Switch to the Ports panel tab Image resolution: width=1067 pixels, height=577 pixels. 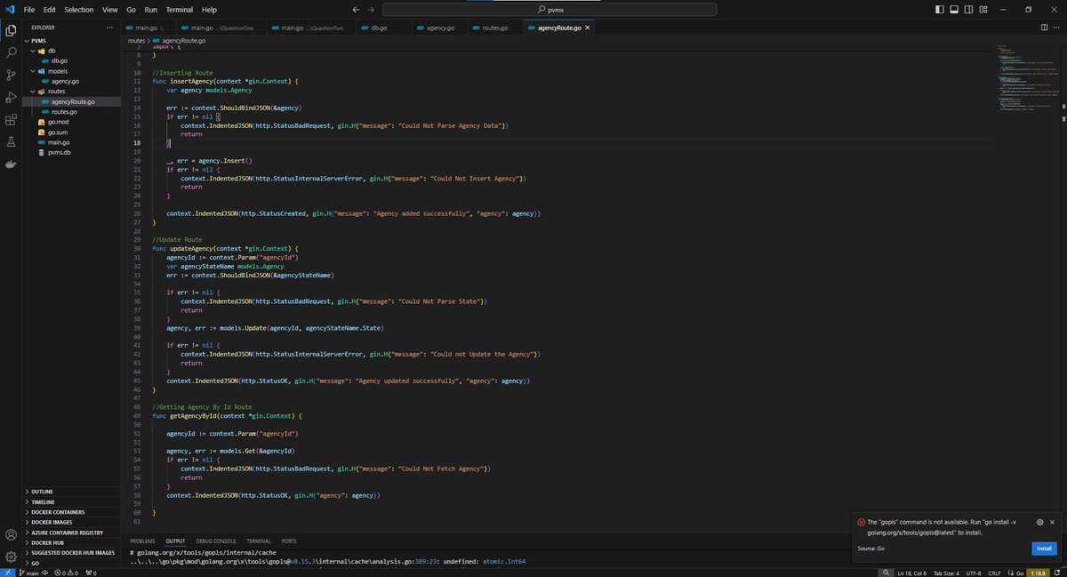(x=289, y=541)
